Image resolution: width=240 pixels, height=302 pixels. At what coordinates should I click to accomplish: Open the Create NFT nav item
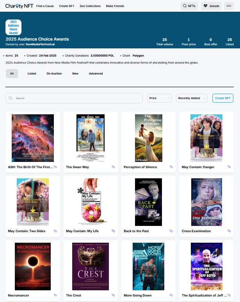pos(67,6)
